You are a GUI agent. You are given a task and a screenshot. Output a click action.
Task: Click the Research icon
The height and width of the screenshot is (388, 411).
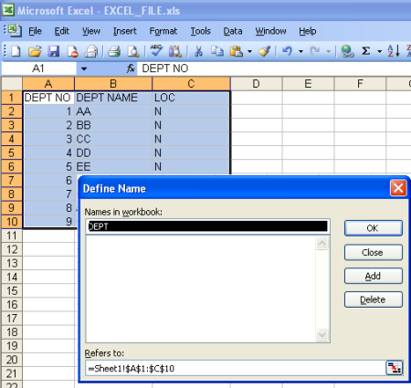(x=175, y=51)
